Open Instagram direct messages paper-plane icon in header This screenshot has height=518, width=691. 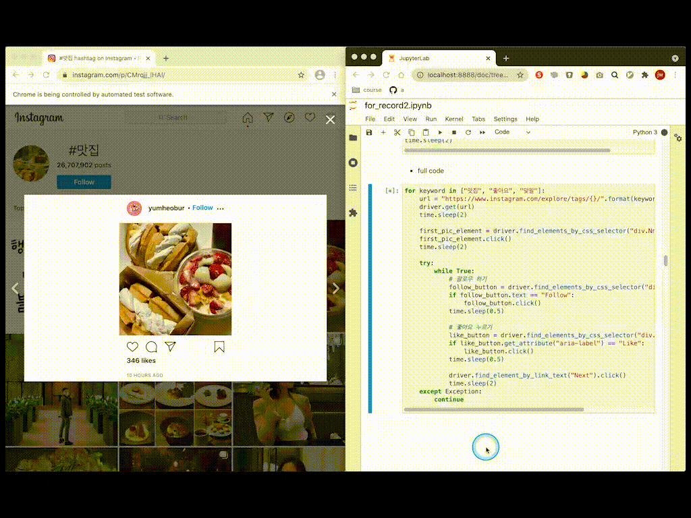coord(269,117)
